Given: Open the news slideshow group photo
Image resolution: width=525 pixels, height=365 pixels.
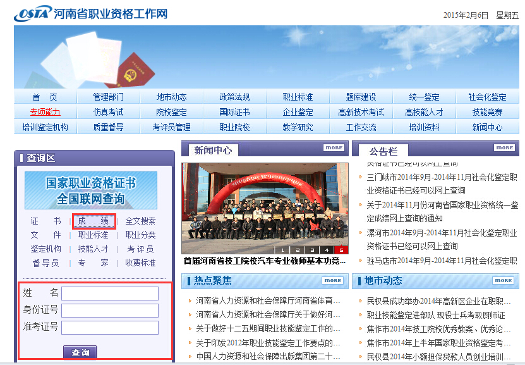Looking at the screenshot, I should 265,209.
